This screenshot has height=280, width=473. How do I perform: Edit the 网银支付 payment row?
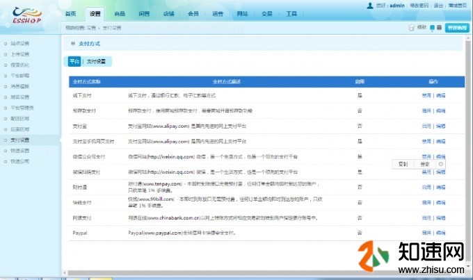click(441, 217)
